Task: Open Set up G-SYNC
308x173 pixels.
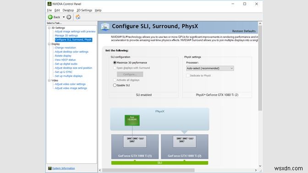Action: pos(64,72)
